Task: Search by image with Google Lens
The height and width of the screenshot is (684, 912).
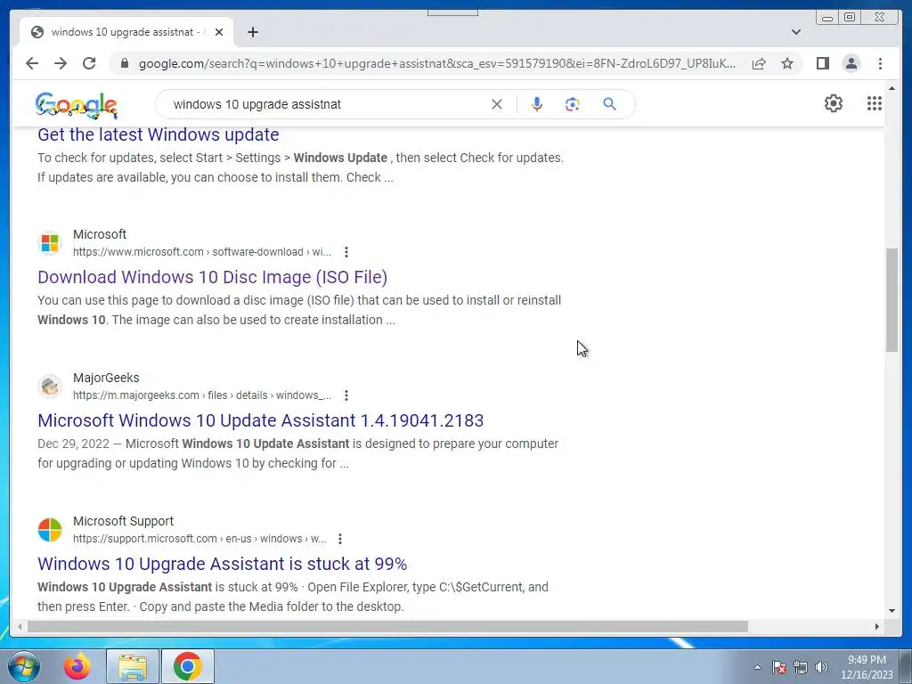Action: tap(573, 104)
